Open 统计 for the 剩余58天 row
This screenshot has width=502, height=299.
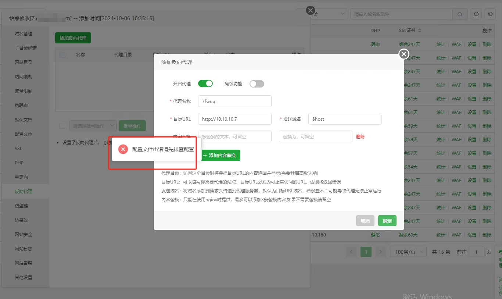pos(441,139)
